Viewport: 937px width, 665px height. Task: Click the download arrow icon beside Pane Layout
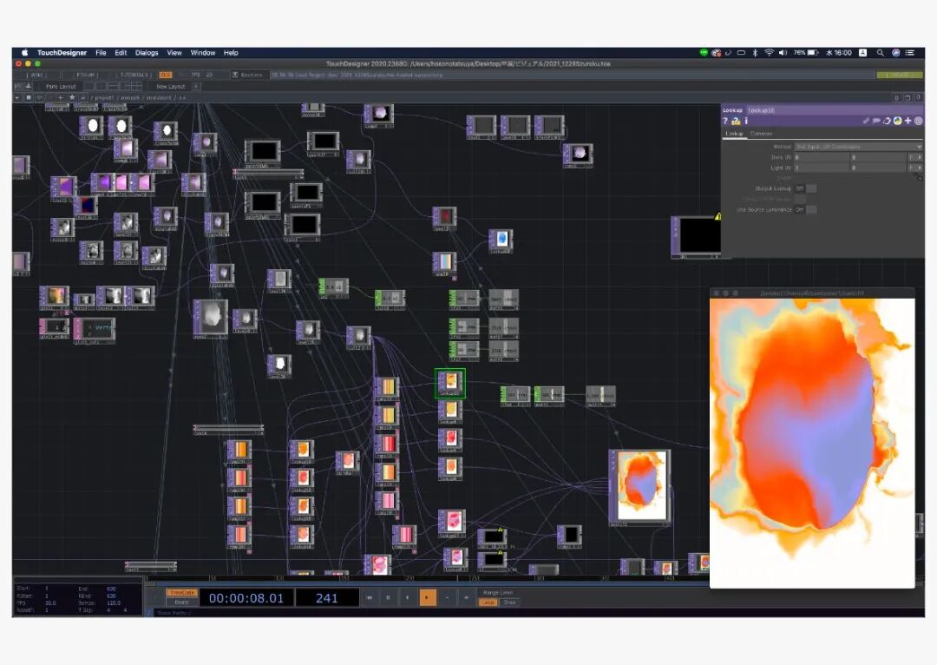point(28,86)
